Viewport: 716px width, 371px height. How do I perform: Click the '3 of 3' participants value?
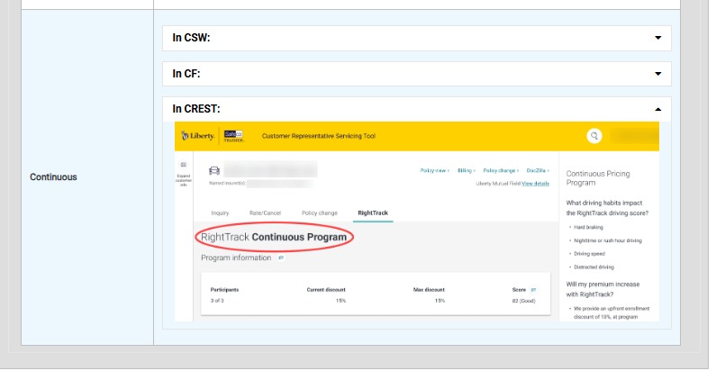pos(217,301)
